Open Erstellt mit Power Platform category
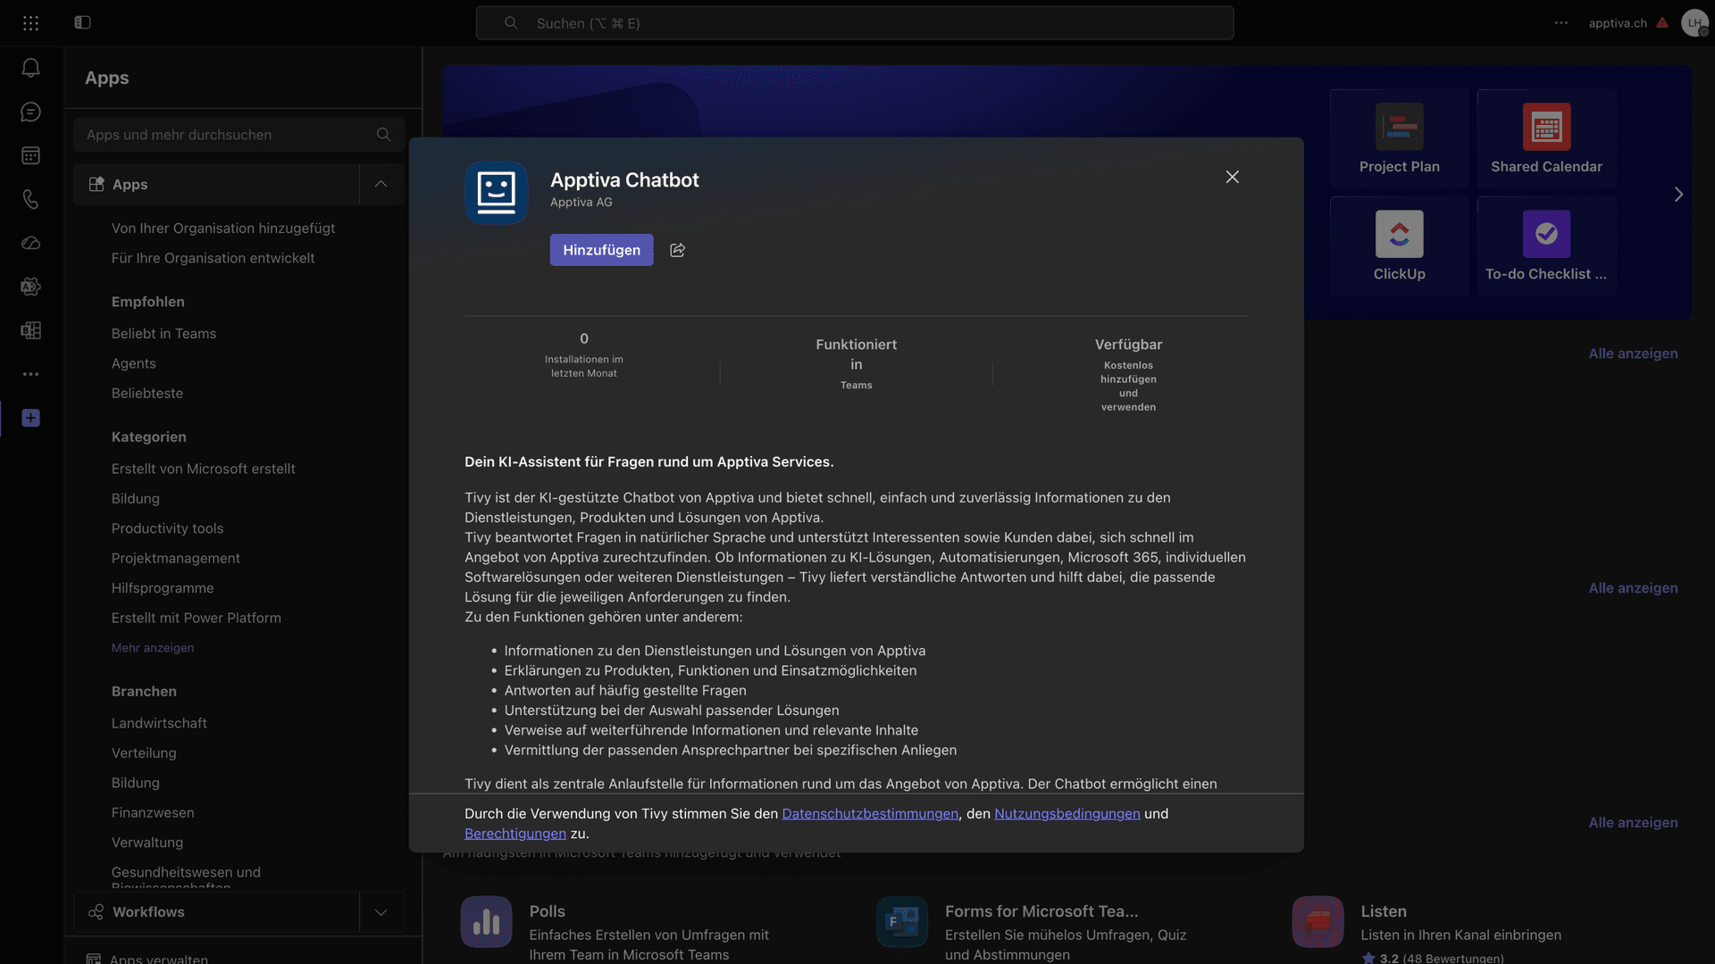The width and height of the screenshot is (1715, 964). tap(197, 618)
